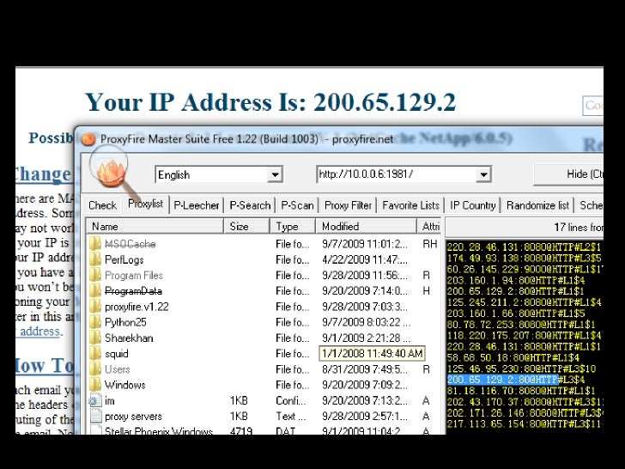Image resolution: width=625 pixels, height=469 pixels.
Task: Select proxy line 217.113.65.154:80
Action: point(525,423)
